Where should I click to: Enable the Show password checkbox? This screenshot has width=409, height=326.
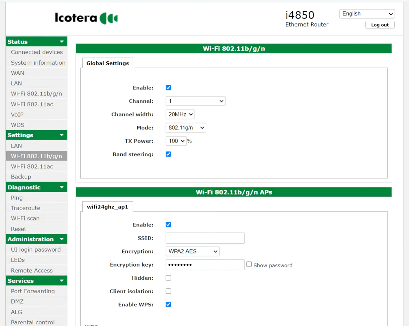point(249,264)
